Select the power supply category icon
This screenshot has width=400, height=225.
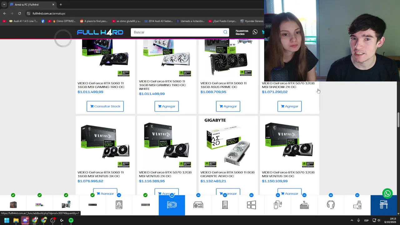coord(198,205)
